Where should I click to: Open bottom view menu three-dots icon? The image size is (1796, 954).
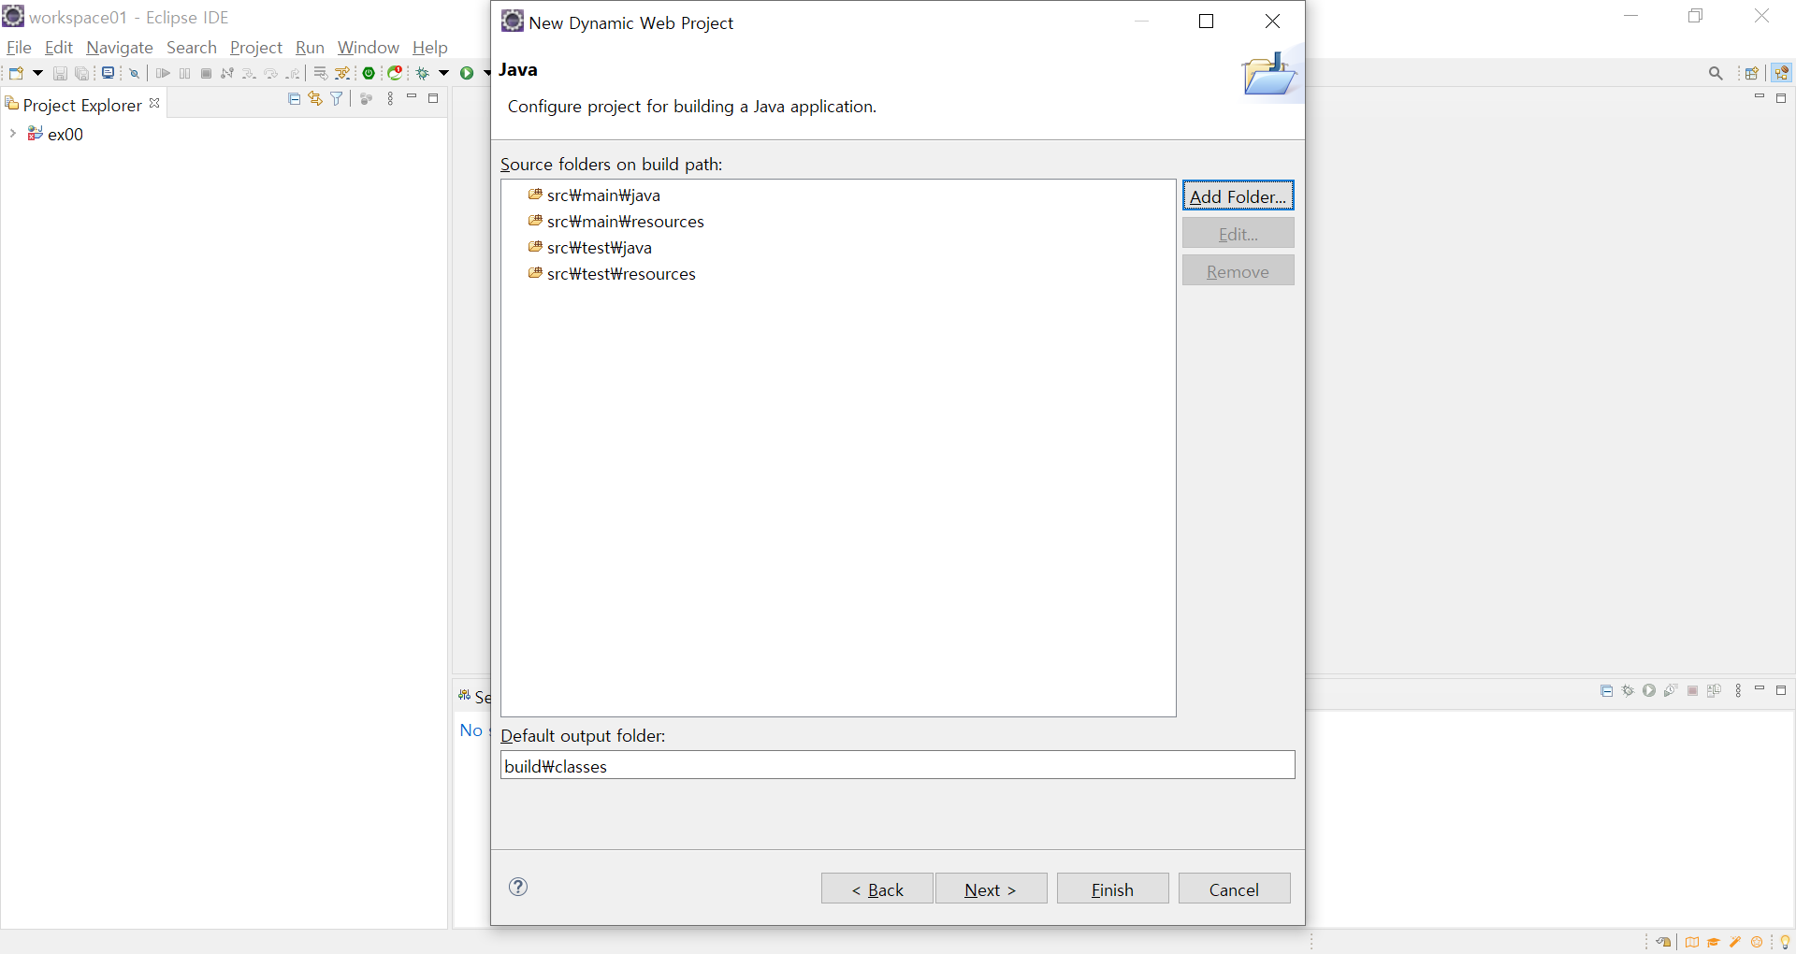pos(1738,691)
